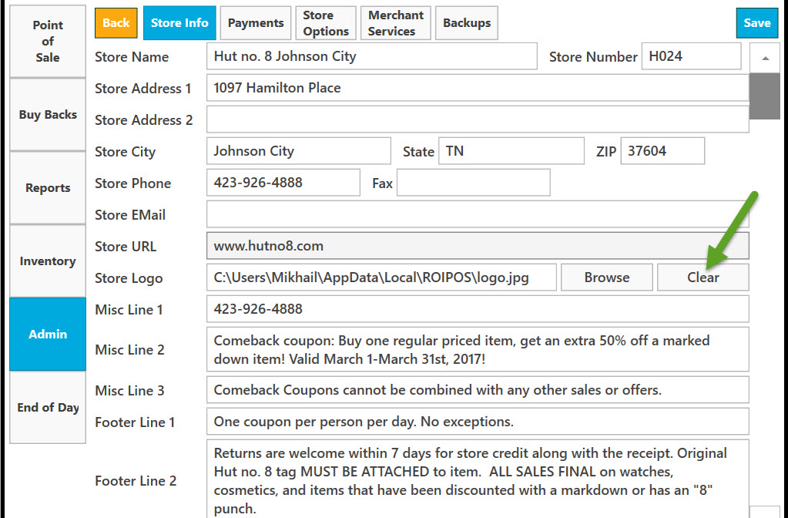
Task: Open the Backups tab
Action: coord(466,23)
